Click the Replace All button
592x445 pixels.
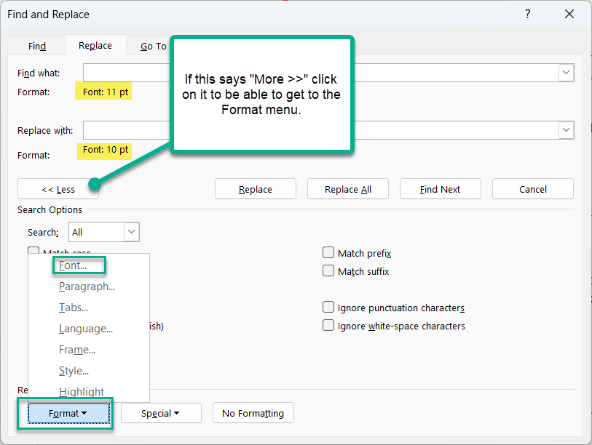coord(348,189)
